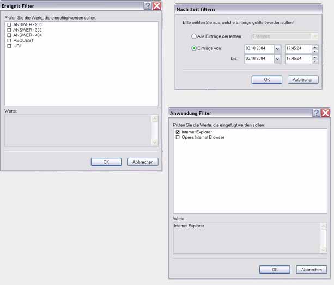Select 'Alle Einträge der letzten' radio button
Screen dimensions: 334x285
(194, 36)
